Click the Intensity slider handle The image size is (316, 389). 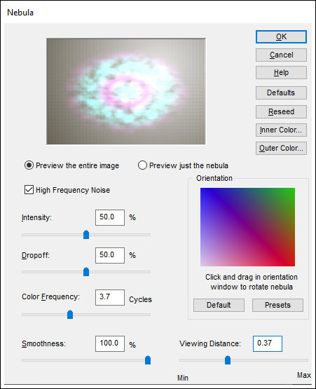click(x=86, y=234)
